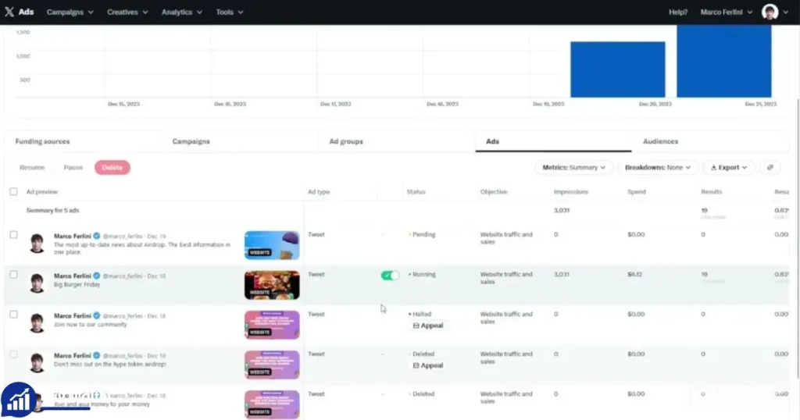This screenshot has height=420, width=800.
Task: Open the Big Burger Friday ad thumbnail
Action: coord(272,285)
